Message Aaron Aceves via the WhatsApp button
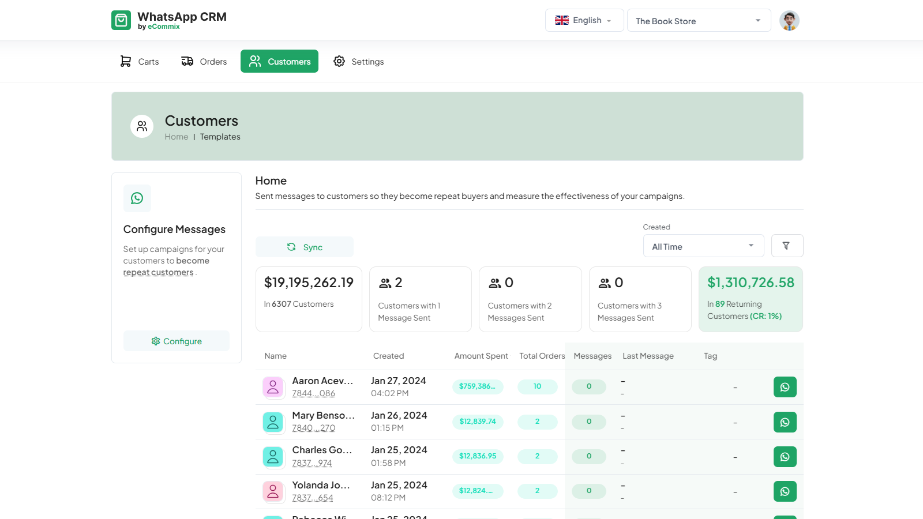Image resolution: width=923 pixels, height=519 pixels. point(785,387)
